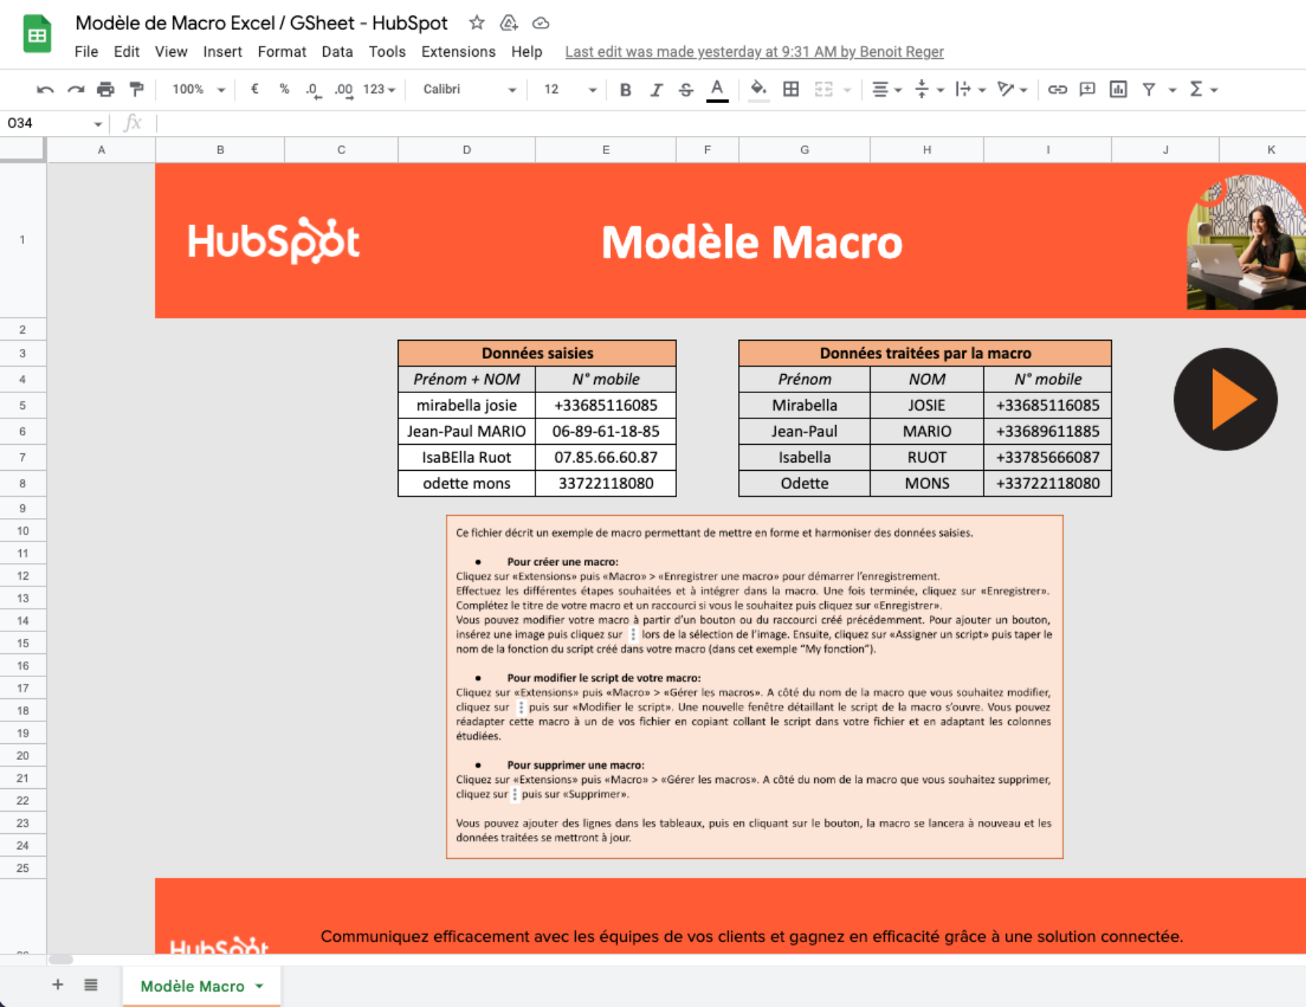Open the File menu
The height and width of the screenshot is (1007, 1306).
pos(86,52)
